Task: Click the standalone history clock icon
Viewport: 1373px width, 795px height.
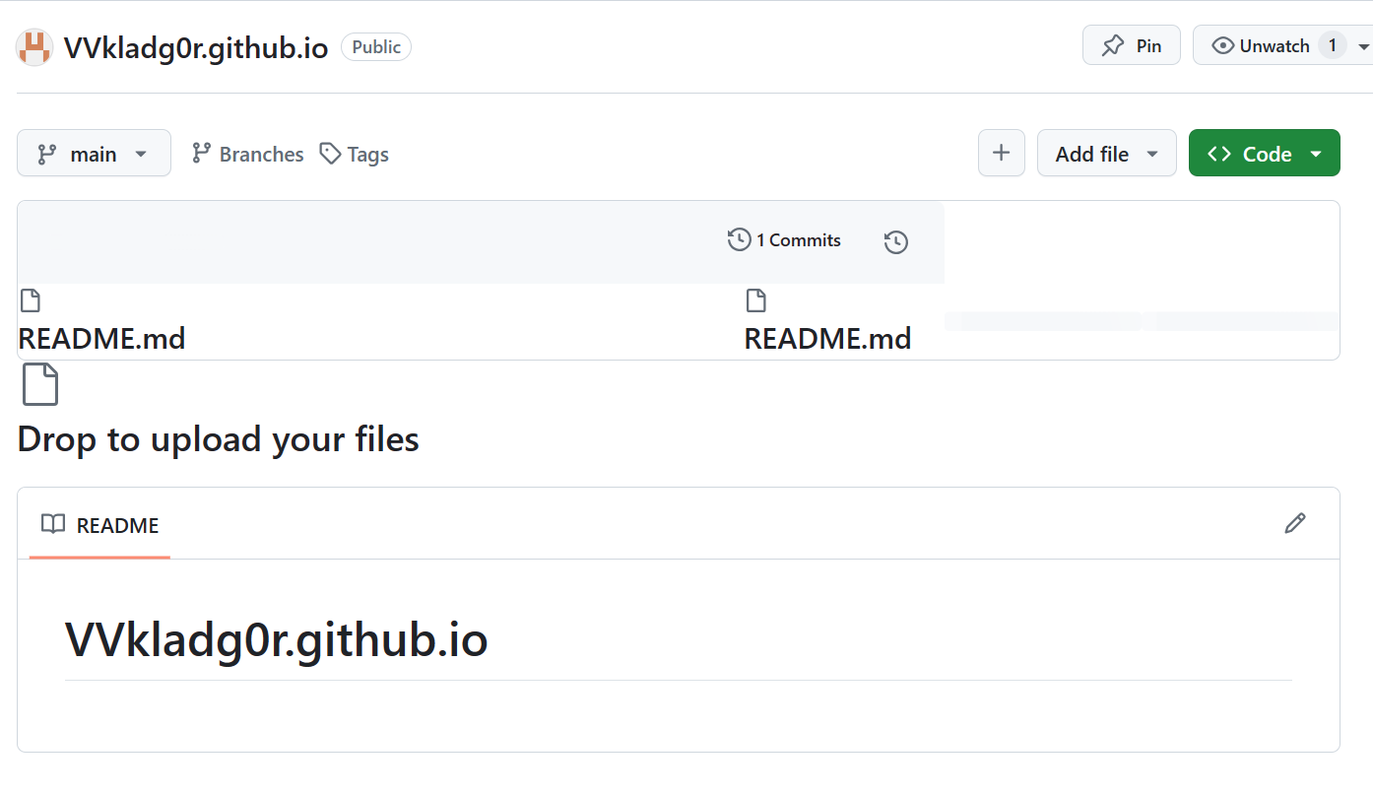Action: click(895, 242)
